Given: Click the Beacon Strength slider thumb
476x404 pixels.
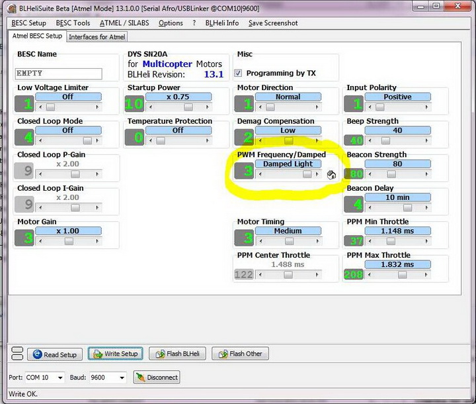Looking at the screenshot, I should coord(391,174).
